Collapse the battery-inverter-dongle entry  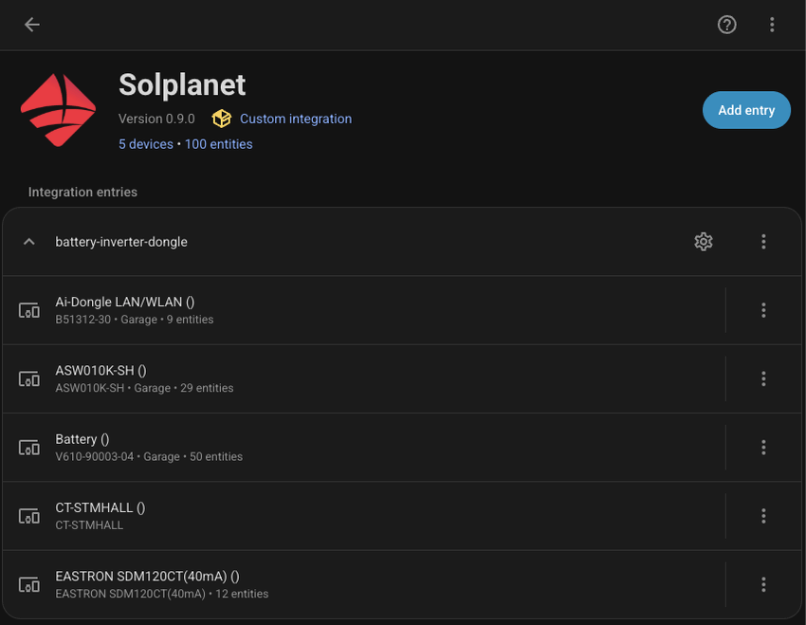click(x=29, y=242)
